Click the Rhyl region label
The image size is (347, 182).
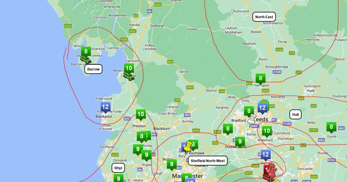pyautogui.click(x=118, y=168)
